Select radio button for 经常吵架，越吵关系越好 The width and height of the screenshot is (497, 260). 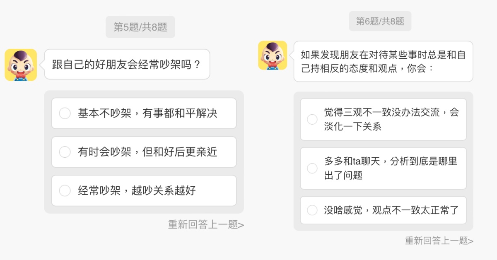65,190
